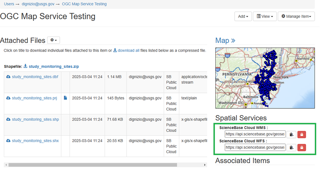Click cloud icon next to .dbf file
The width and height of the screenshot is (322, 170).
[8, 77]
